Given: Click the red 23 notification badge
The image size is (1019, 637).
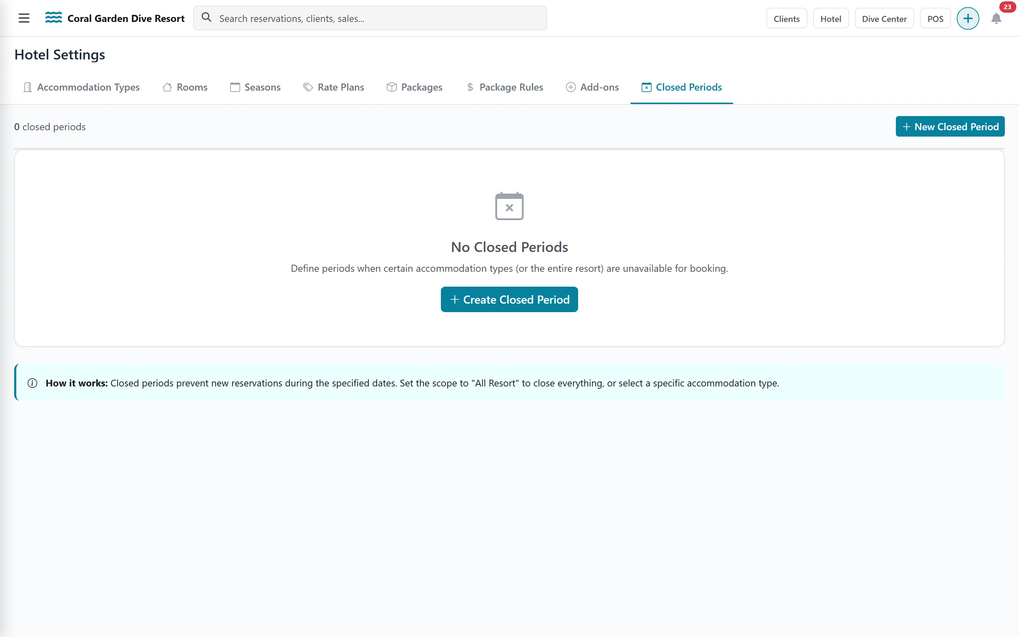Looking at the screenshot, I should (x=1007, y=7).
